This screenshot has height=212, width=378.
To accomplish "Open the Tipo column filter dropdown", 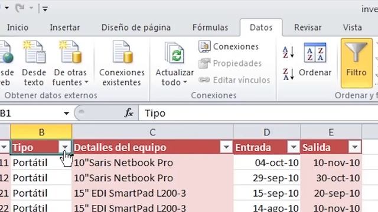I will click(65, 147).
